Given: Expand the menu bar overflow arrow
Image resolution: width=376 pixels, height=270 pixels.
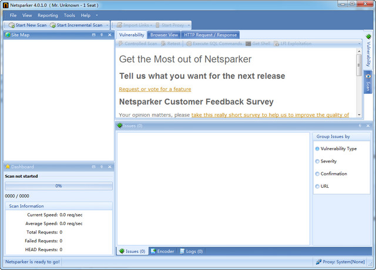Looking at the screenshot, I should click(97, 15).
